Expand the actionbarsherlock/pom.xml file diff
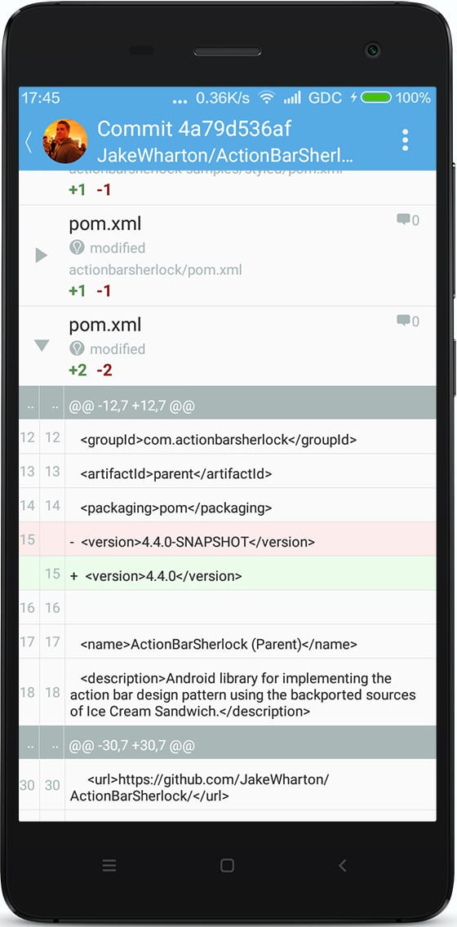The width and height of the screenshot is (457, 927). (x=42, y=255)
